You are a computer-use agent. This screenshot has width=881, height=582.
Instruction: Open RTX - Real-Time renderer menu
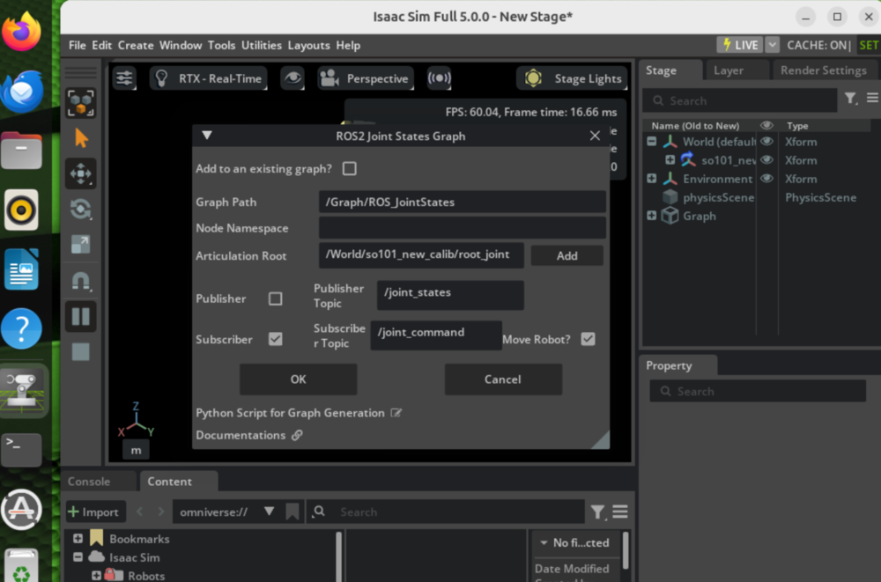209,78
